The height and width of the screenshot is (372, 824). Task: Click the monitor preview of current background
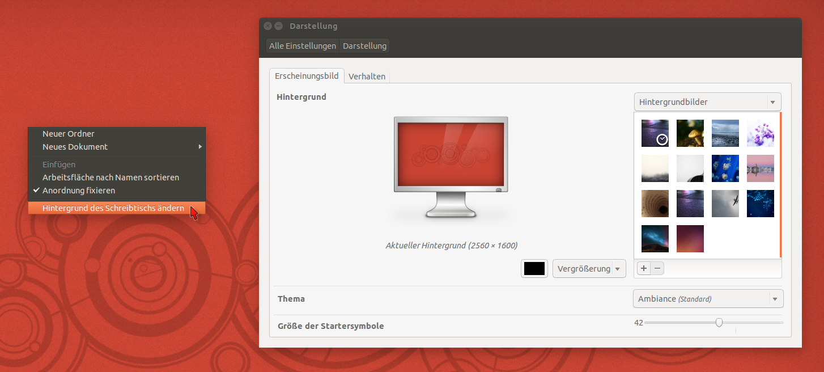point(451,167)
